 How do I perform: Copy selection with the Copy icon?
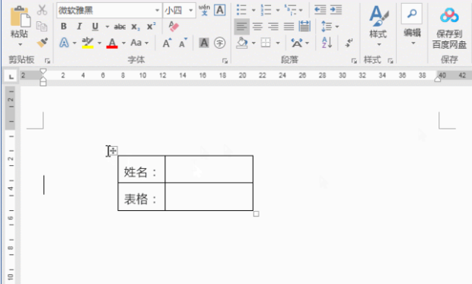coord(42,27)
